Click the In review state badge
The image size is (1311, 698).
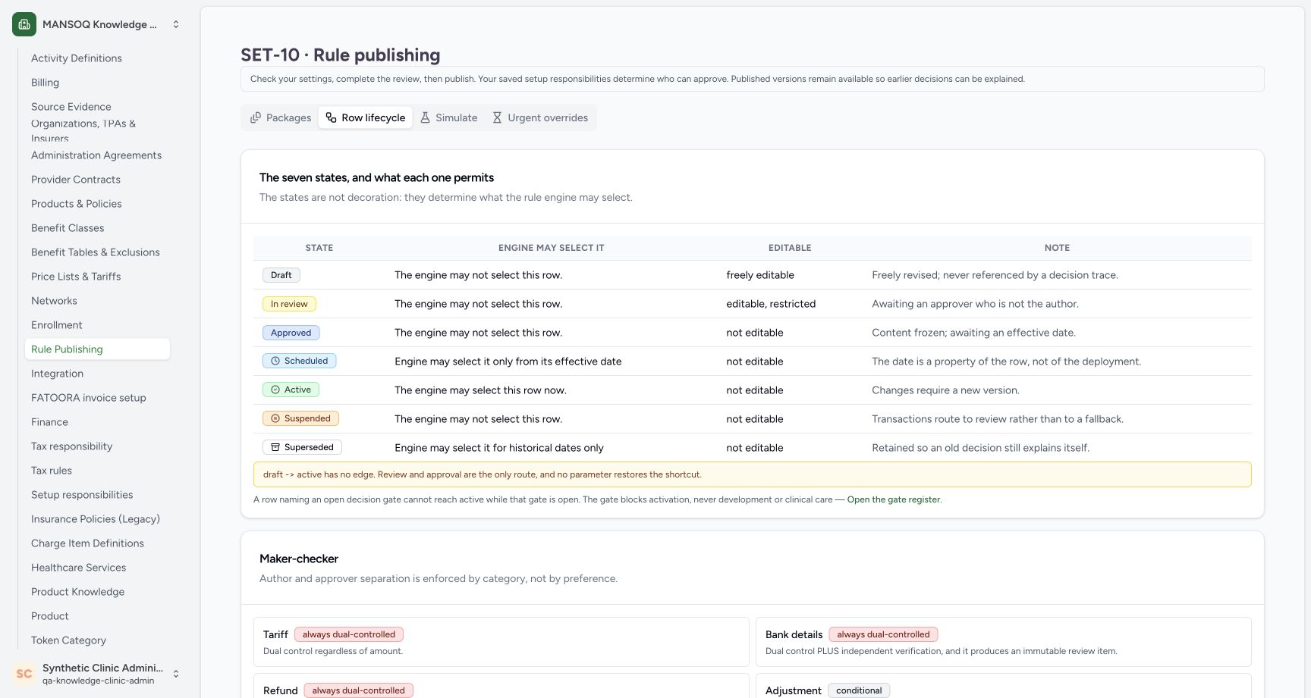coord(289,304)
